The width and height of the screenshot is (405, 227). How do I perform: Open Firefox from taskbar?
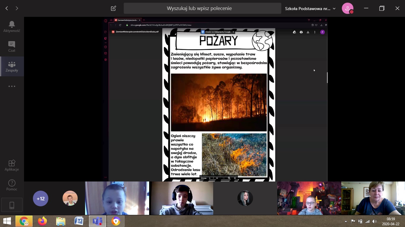coord(42,221)
